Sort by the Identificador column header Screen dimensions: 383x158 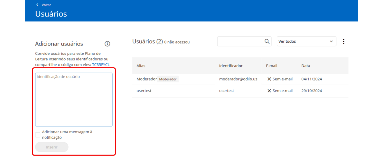click(231, 66)
